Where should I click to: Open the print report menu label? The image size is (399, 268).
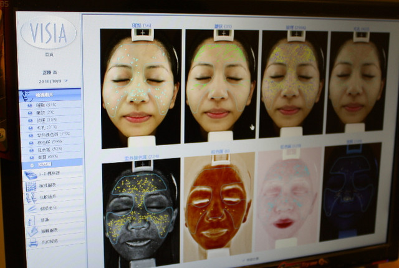tap(50, 242)
